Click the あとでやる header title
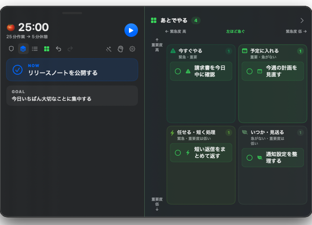The image size is (312, 225). [x=174, y=20]
